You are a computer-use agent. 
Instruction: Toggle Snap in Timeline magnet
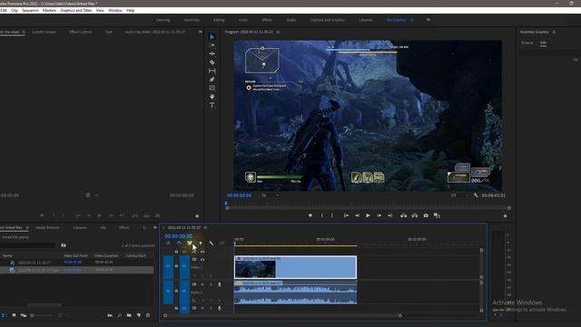coord(179,243)
